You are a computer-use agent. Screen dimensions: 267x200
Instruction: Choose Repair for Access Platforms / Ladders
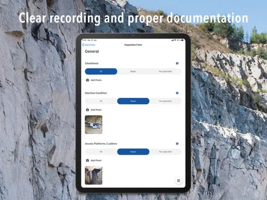(x=133, y=152)
